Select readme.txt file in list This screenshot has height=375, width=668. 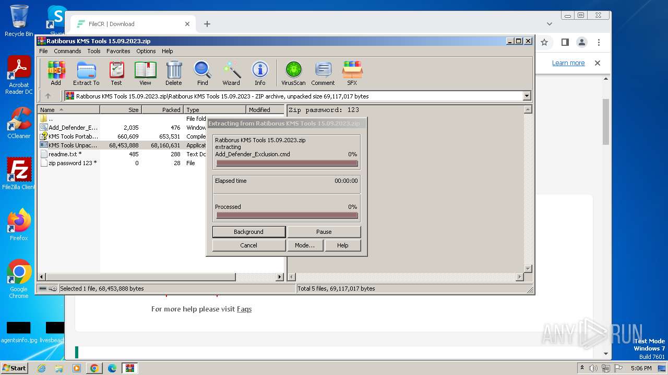(161, 154)
